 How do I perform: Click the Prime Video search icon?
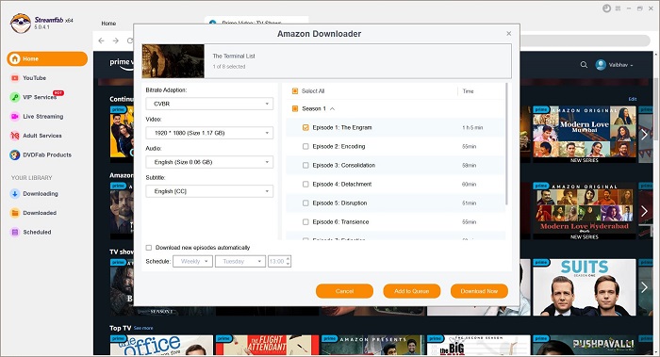click(x=584, y=65)
